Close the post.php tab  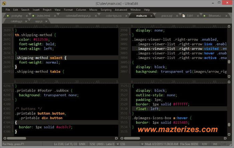(27, 16)
